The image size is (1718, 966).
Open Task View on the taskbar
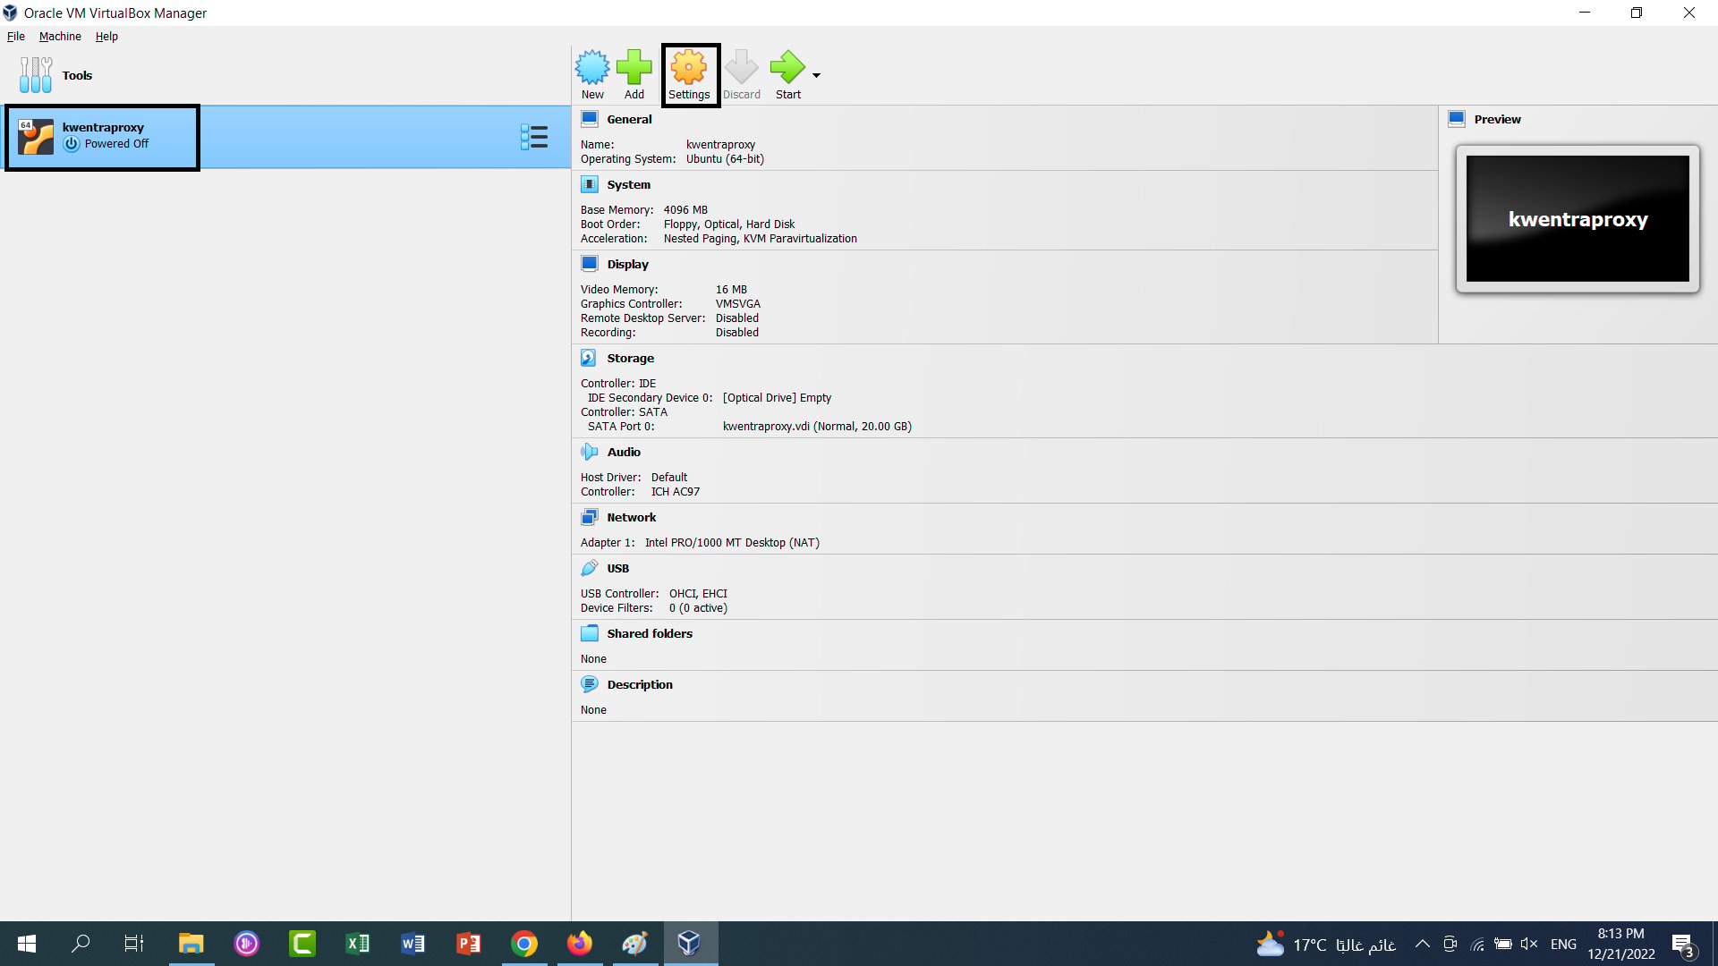point(134,944)
